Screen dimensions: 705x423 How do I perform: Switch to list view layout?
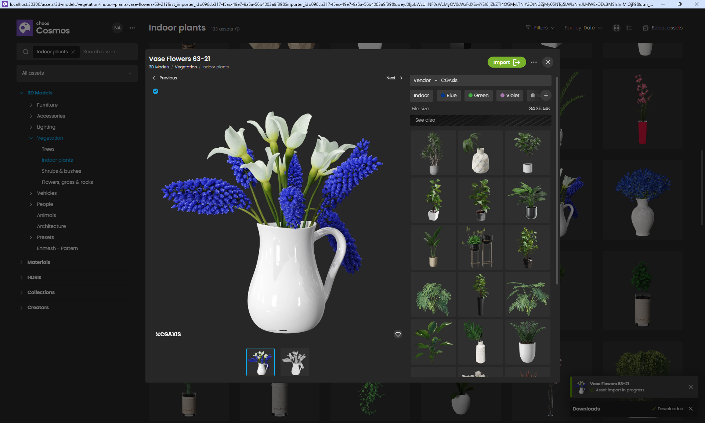tap(629, 28)
